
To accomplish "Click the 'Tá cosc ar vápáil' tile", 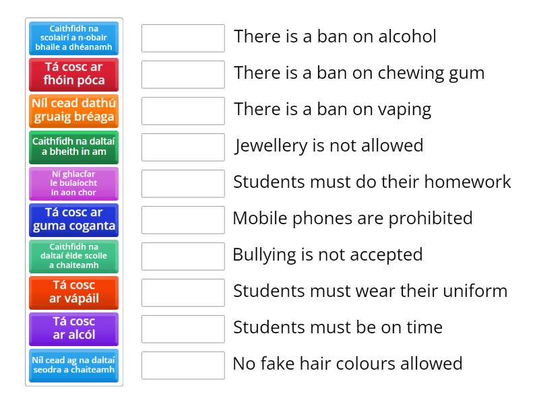I will pyautogui.click(x=74, y=293).
